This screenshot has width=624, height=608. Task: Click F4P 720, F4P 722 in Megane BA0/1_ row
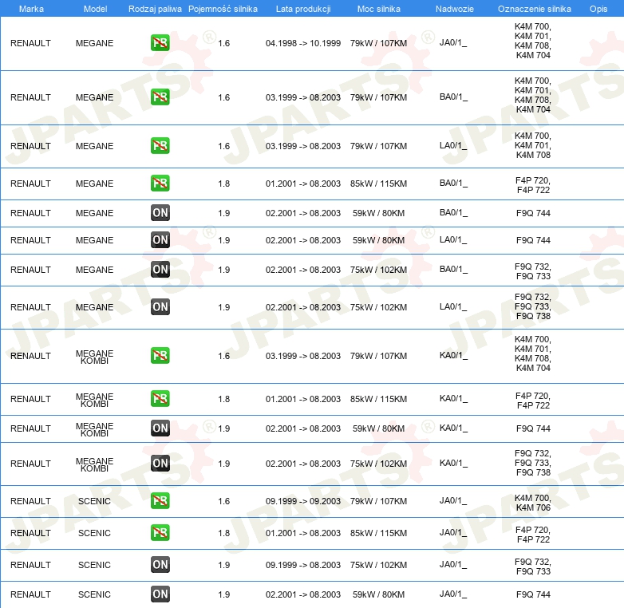click(x=533, y=185)
